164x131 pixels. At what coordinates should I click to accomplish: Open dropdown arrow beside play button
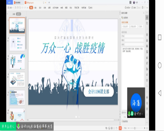coord(122,128)
